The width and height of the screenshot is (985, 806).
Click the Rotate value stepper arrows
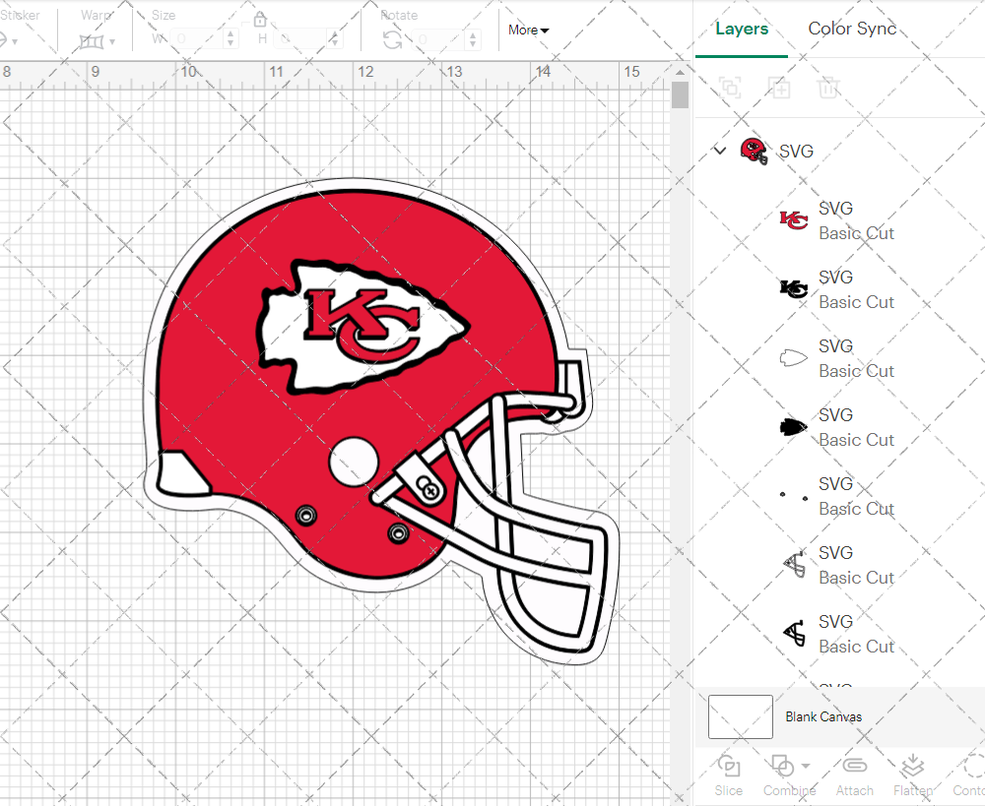[x=473, y=39]
